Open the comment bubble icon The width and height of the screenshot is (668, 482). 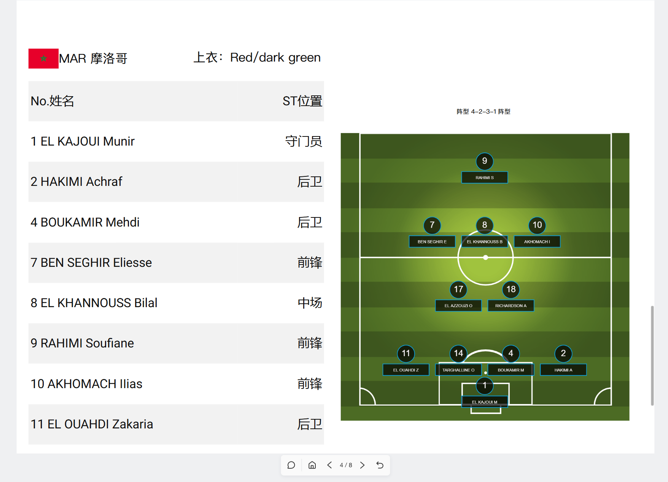coord(291,465)
